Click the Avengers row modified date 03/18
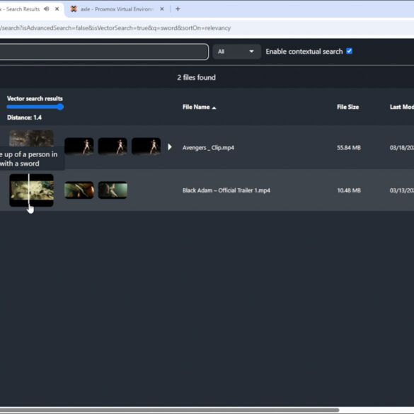The height and width of the screenshot is (414, 414). [x=402, y=148]
